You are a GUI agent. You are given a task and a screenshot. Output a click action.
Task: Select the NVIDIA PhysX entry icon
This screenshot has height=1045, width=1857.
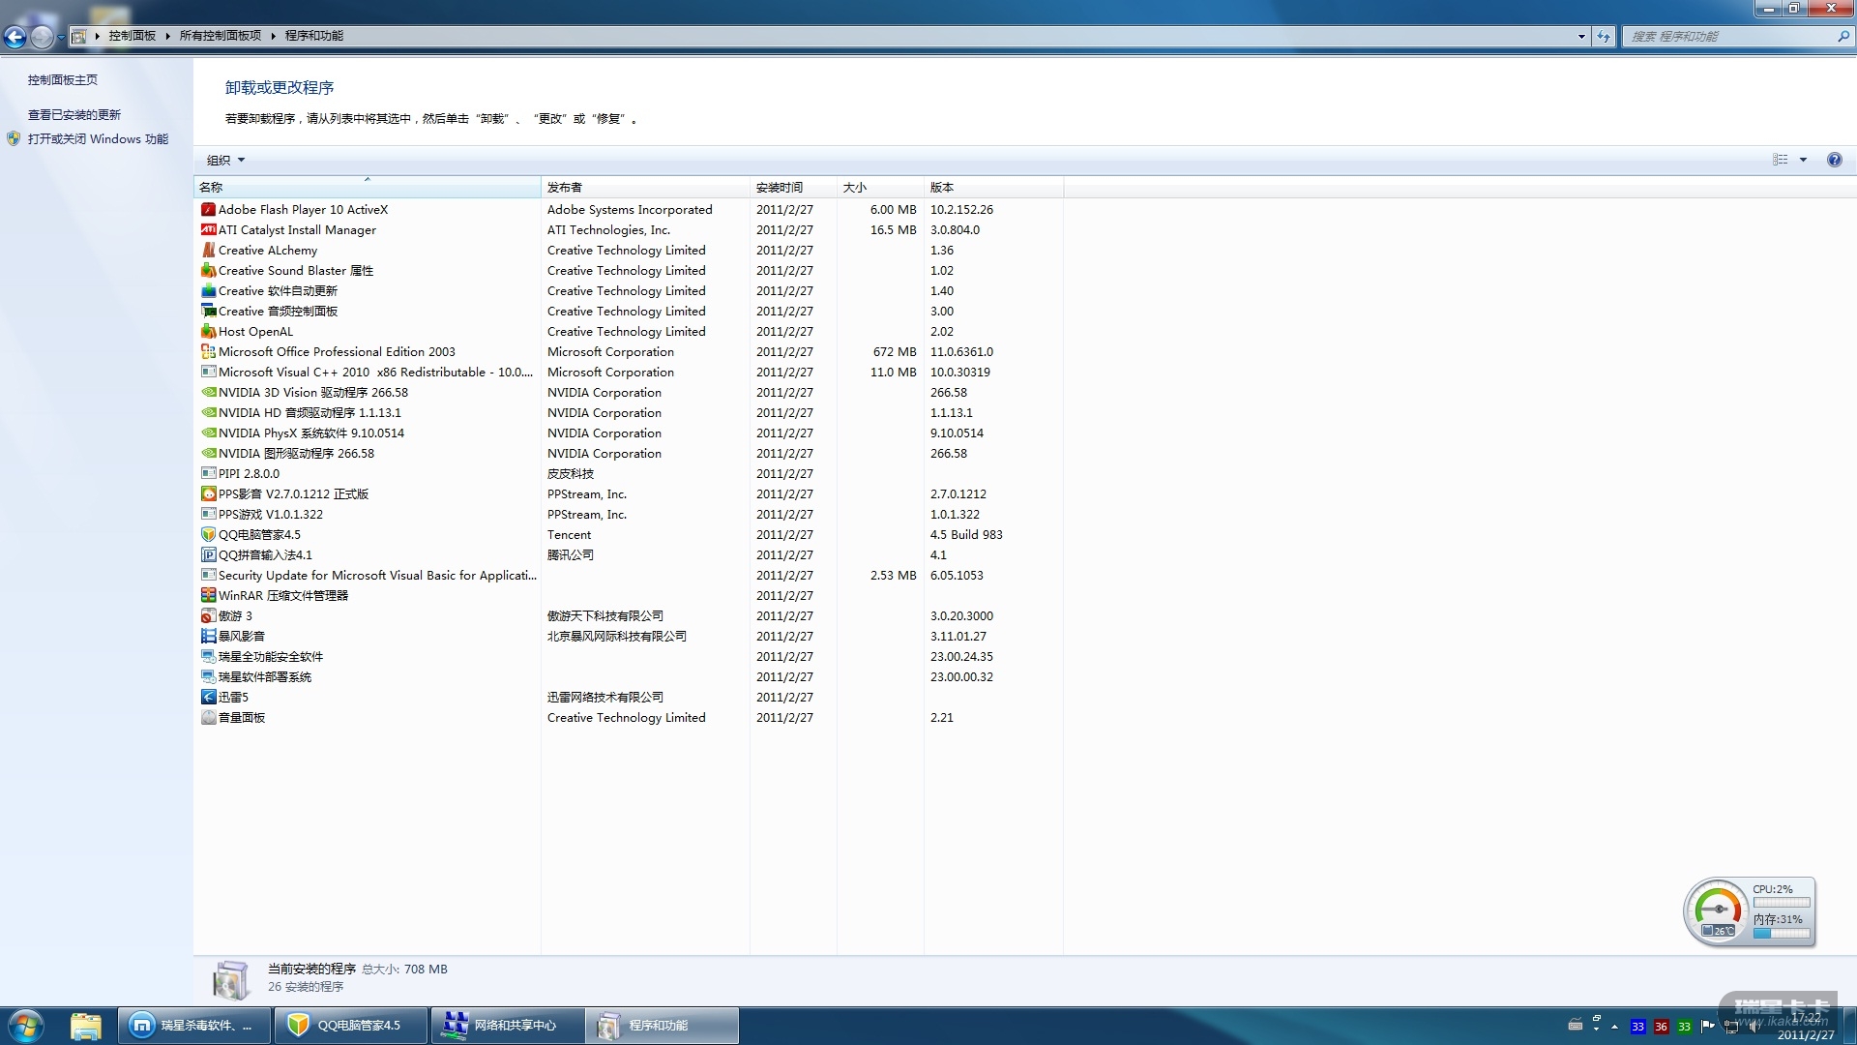coord(208,433)
